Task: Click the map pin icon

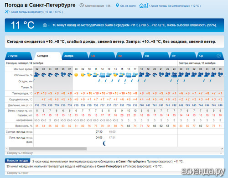Action: (117, 5)
